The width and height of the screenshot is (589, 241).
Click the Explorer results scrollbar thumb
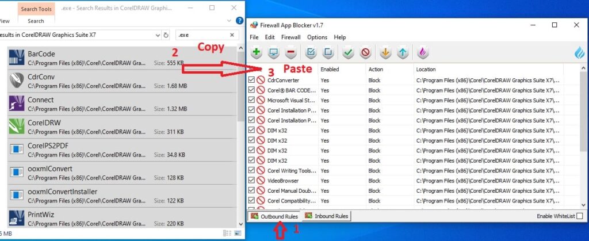[x=242, y=86]
